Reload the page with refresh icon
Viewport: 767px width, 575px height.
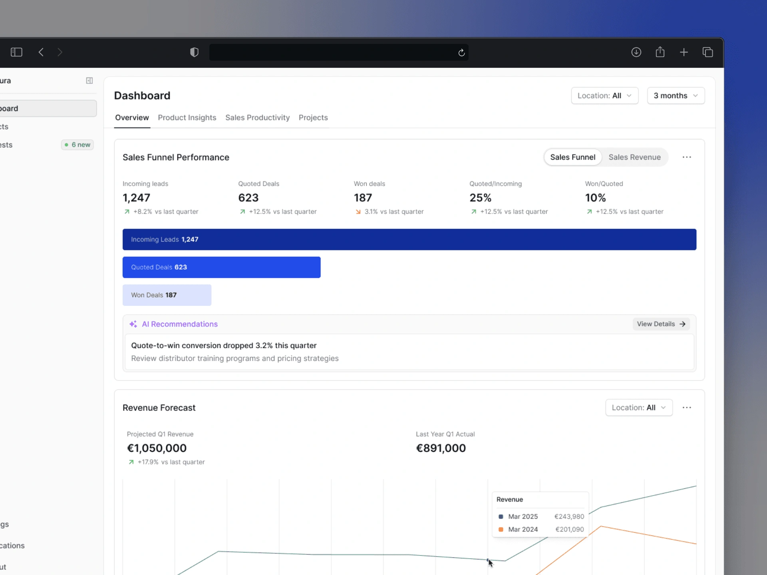click(461, 53)
